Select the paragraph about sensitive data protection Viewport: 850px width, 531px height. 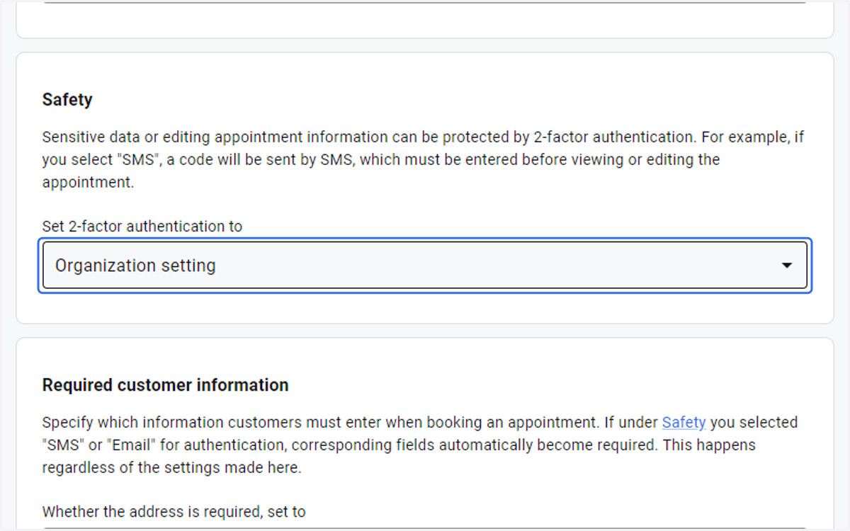pyautogui.click(x=424, y=159)
